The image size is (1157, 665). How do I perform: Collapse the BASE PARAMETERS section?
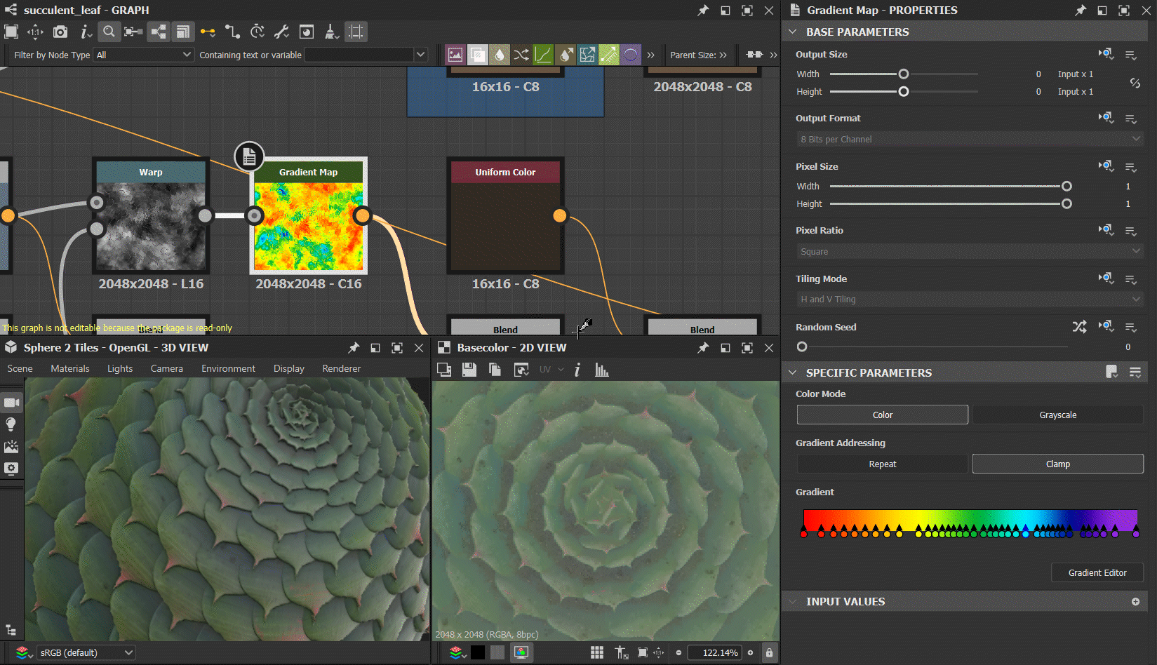(x=793, y=32)
